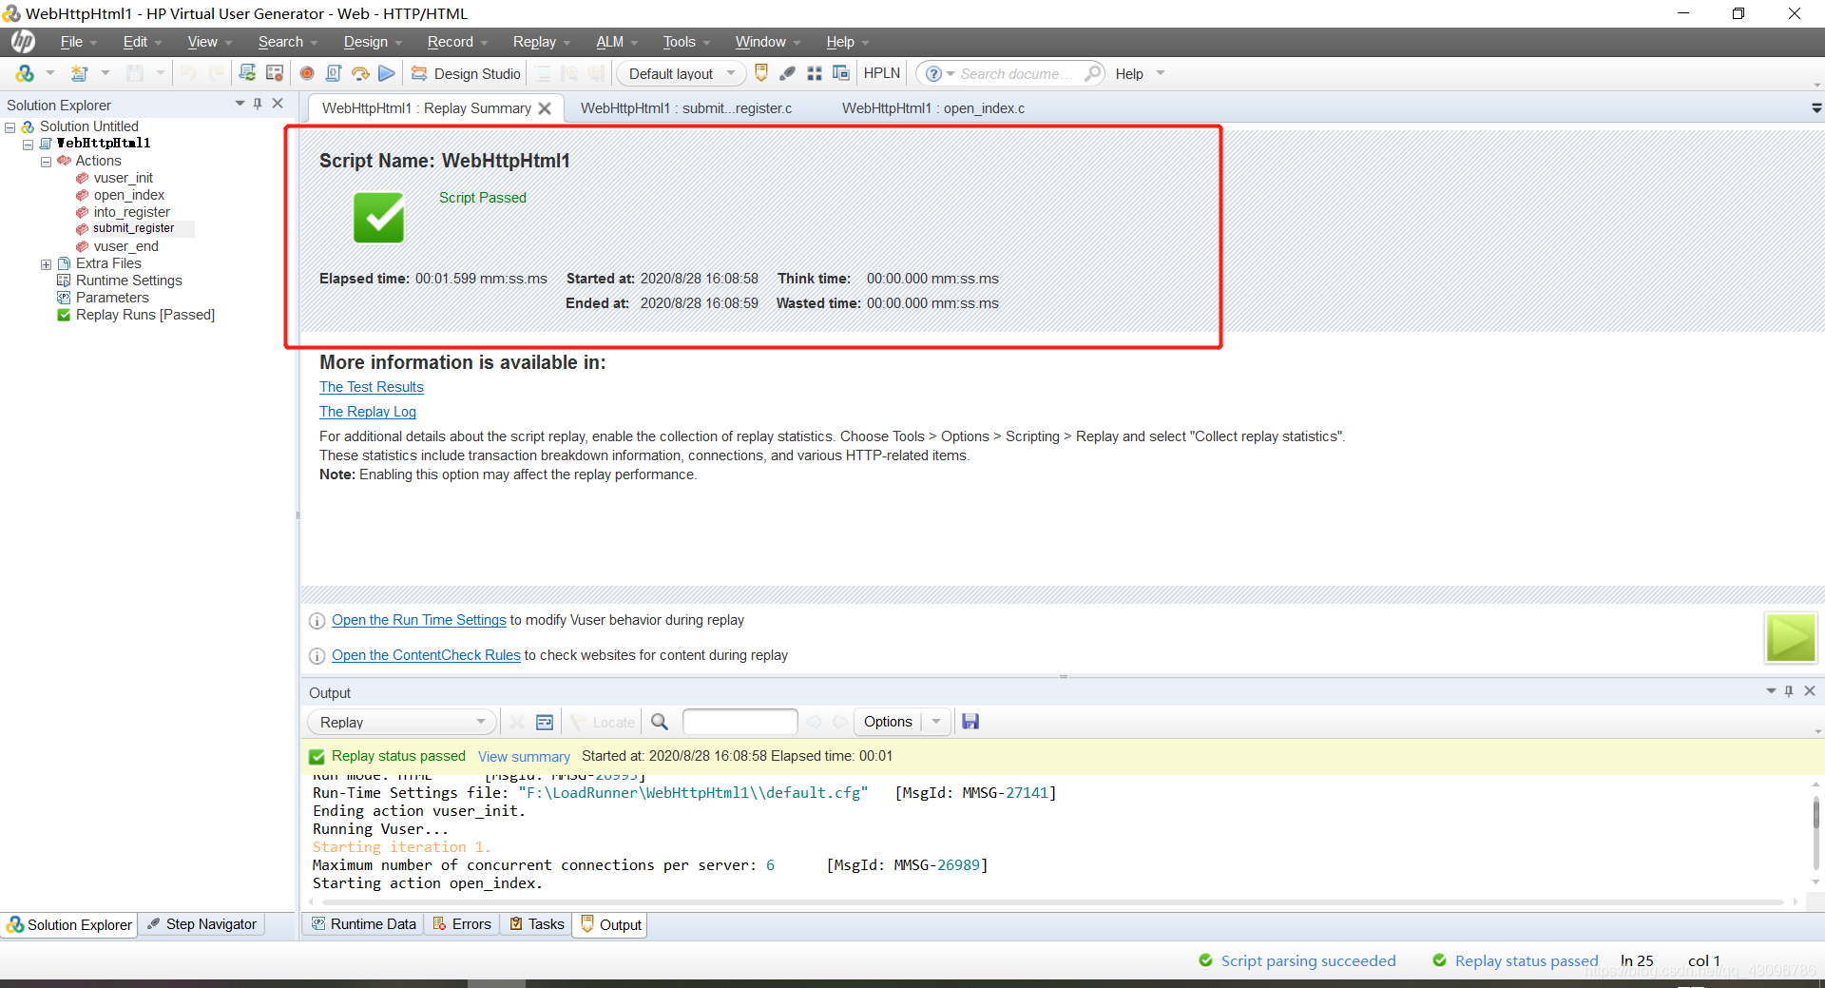Open the Run Time Settings link
This screenshot has width=1825, height=988.
419,620
